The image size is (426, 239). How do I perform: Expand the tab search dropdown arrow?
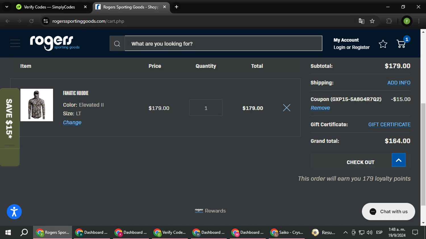(7, 7)
